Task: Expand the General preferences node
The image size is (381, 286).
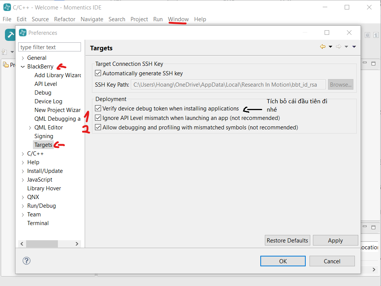Action: click(x=23, y=58)
